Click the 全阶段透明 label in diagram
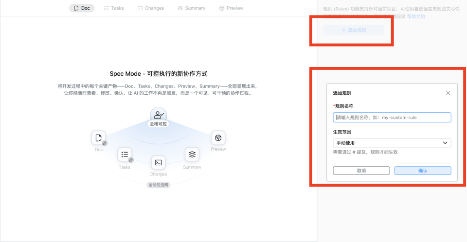 tap(159, 185)
